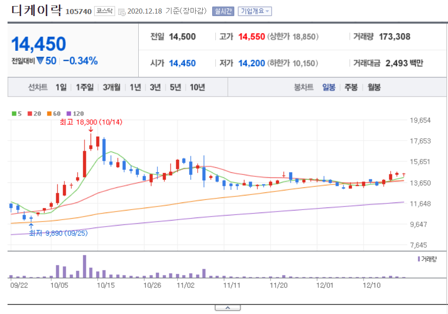Click the tallest volume bar near 10/14
Screen dimensions: 448x314
(84, 266)
